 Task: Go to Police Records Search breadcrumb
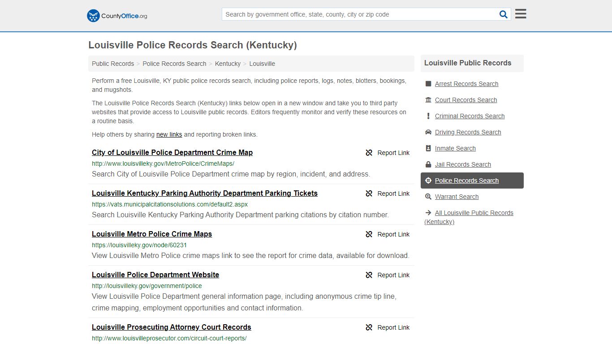point(174,64)
